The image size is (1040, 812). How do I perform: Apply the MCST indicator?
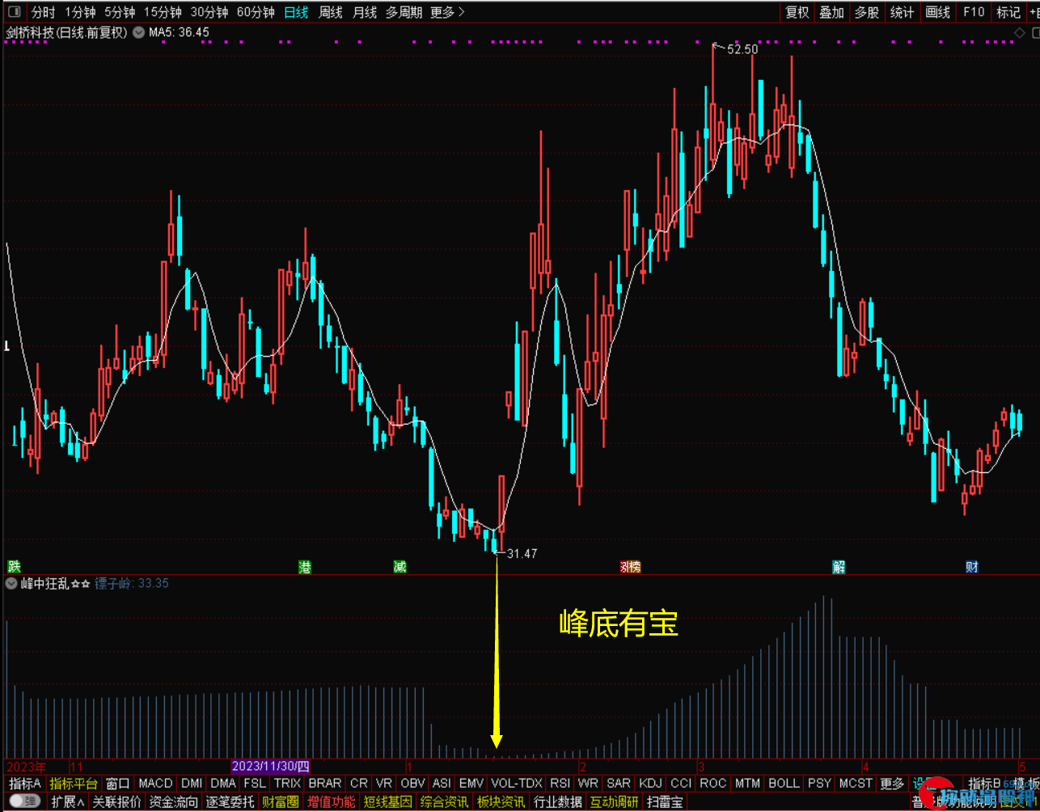[x=856, y=783]
